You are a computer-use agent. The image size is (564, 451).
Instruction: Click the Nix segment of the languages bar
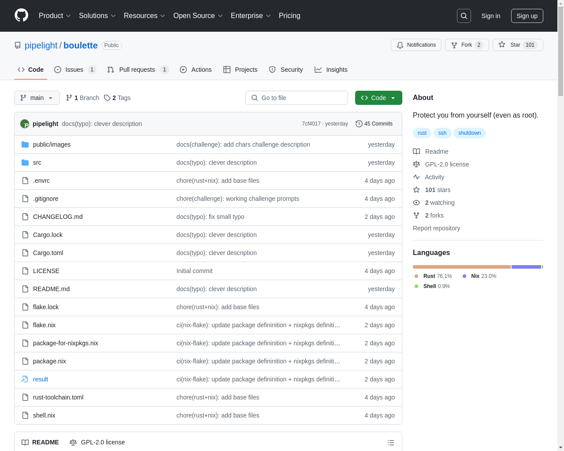pos(526,267)
